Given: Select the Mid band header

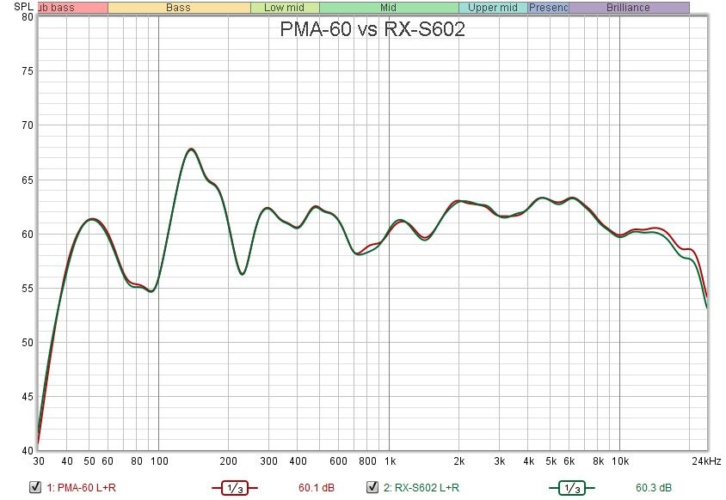Looking at the screenshot, I should 389,8.
